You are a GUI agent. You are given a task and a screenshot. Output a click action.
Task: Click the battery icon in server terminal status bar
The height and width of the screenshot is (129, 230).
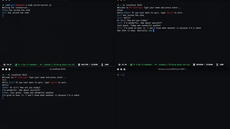(102, 64)
